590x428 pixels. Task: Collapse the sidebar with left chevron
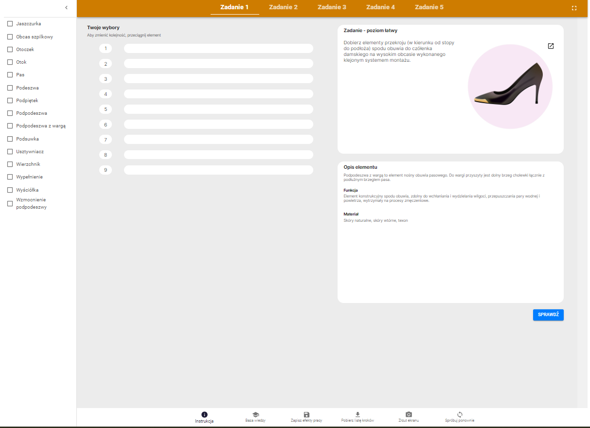[x=66, y=7]
